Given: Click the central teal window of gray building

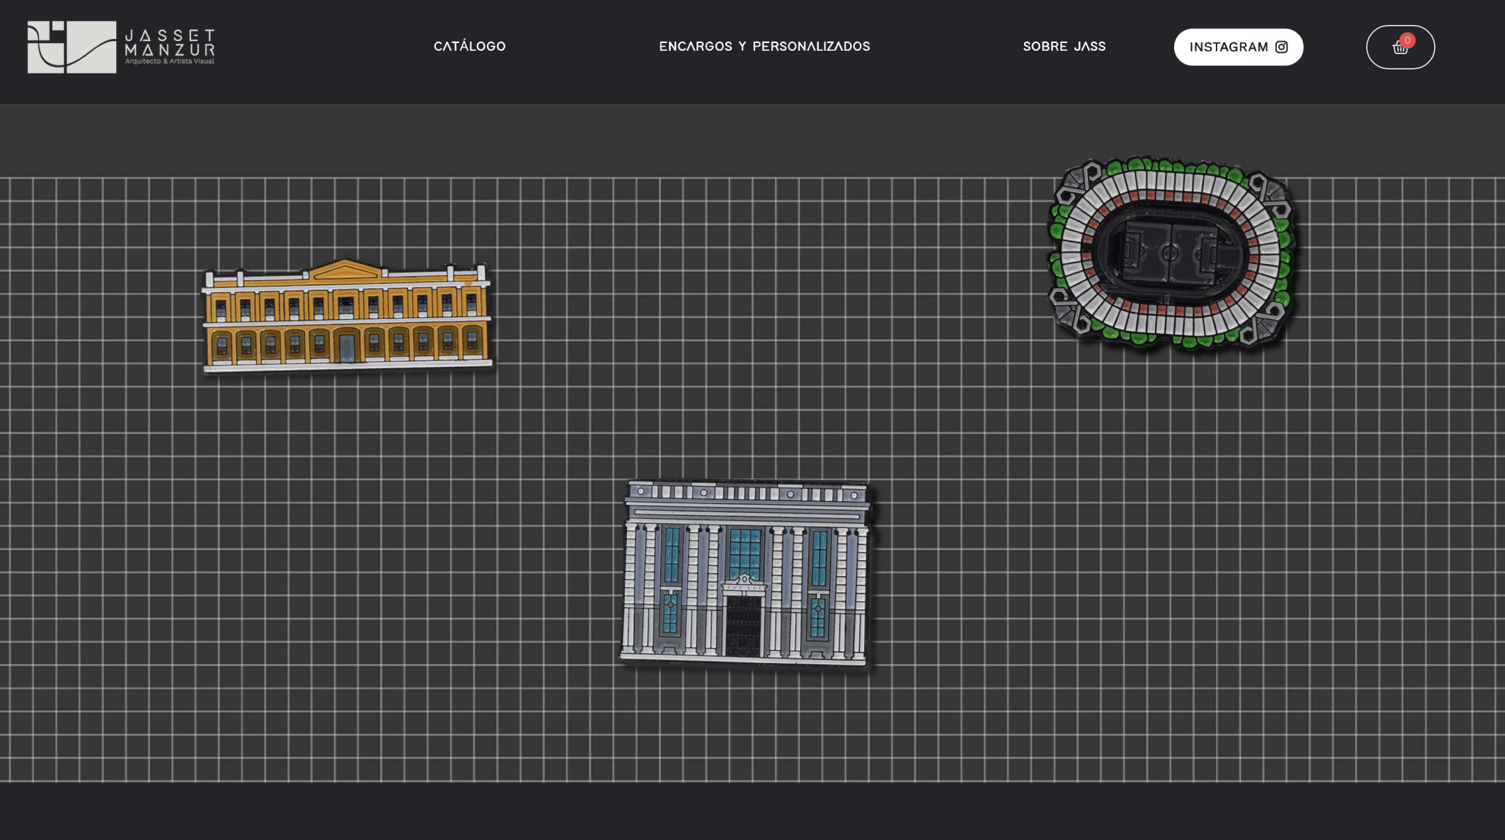Looking at the screenshot, I should click(x=745, y=552).
